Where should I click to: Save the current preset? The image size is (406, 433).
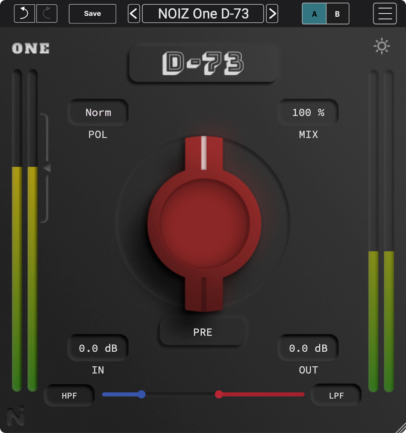coord(92,13)
